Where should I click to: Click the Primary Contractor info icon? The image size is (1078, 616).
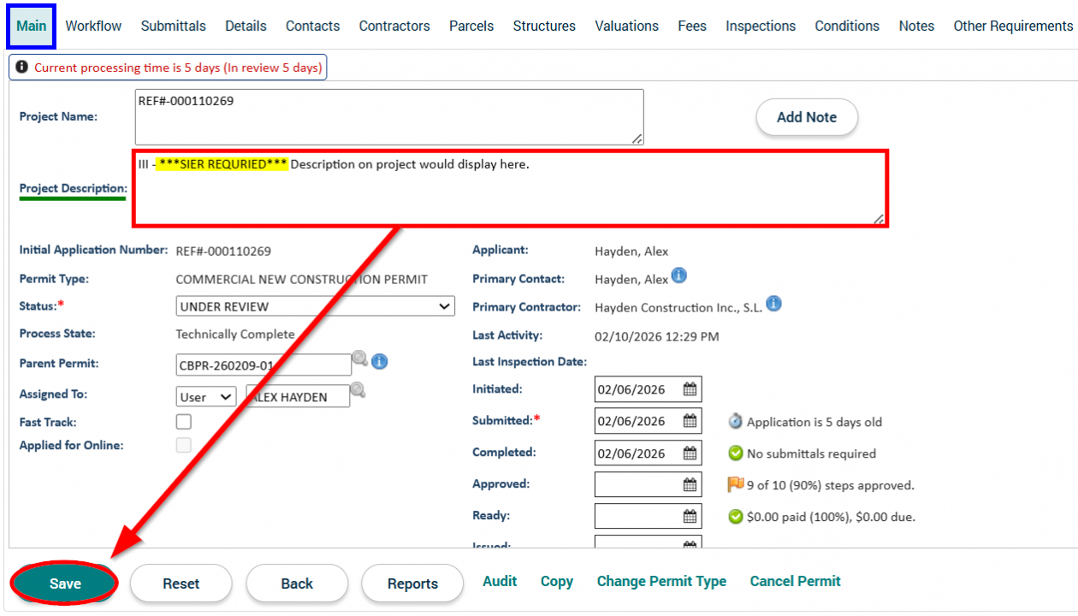(x=773, y=304)
